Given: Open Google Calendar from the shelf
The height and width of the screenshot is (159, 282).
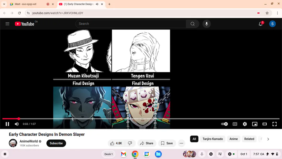Looking at the screenshot, I should click(x=147, y=154).
